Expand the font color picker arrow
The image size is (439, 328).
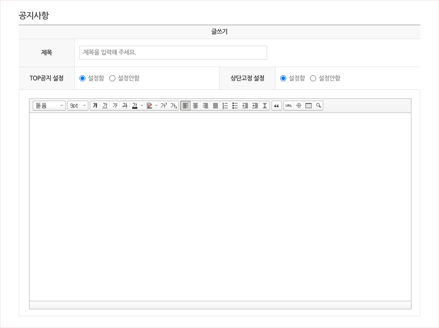[142, 106]
